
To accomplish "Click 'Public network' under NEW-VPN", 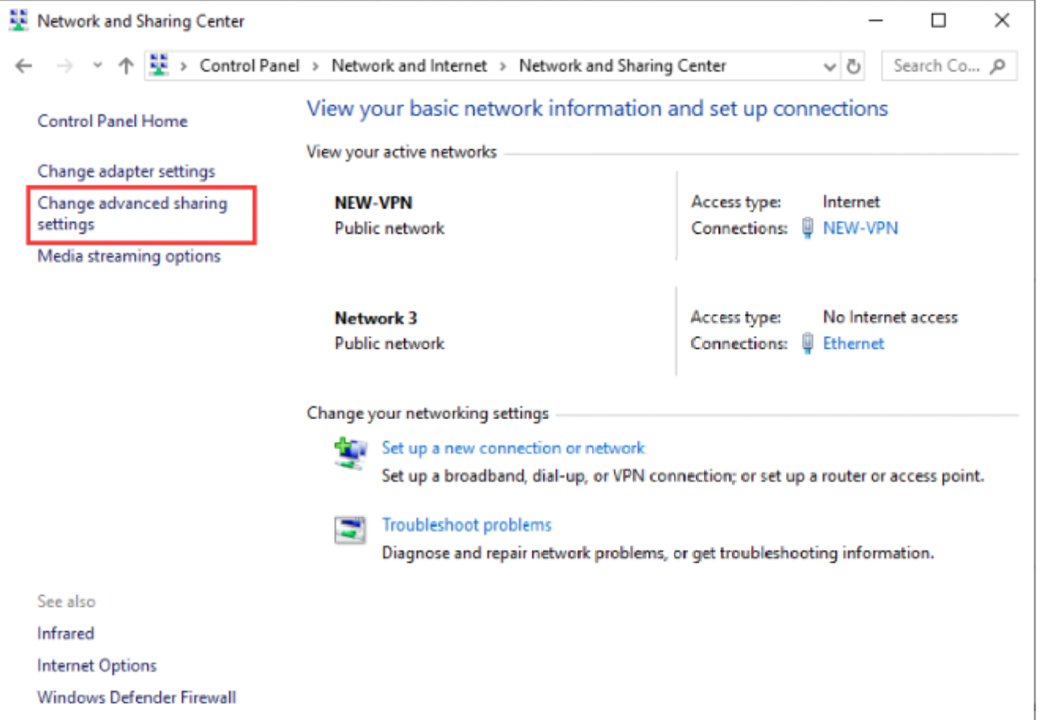I will pos(390,228).
